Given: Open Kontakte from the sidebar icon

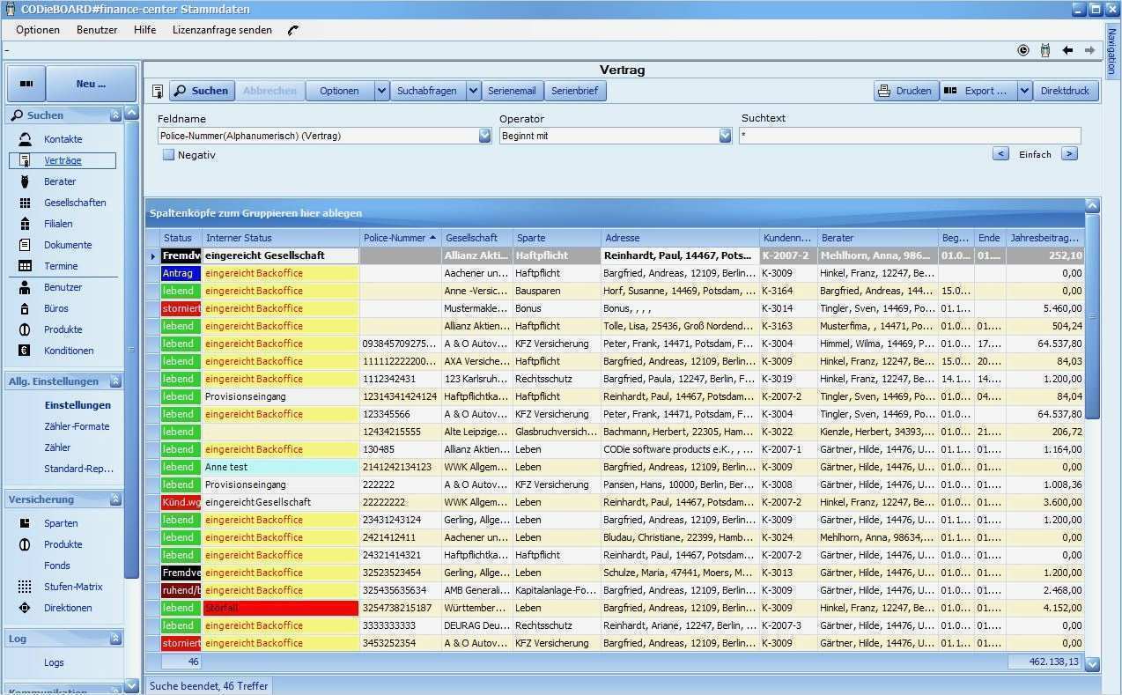Looking at the screenshot, I should point(26,139).
